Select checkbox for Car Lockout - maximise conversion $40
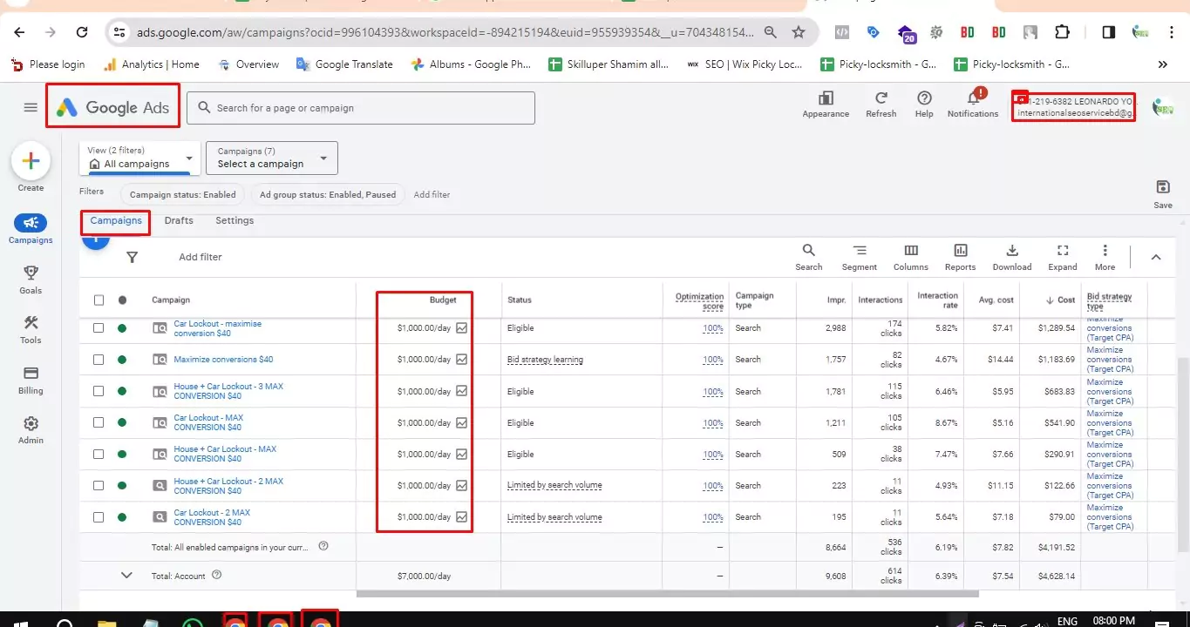Viewport: 1190px width, 627px height. pos(99,328)
